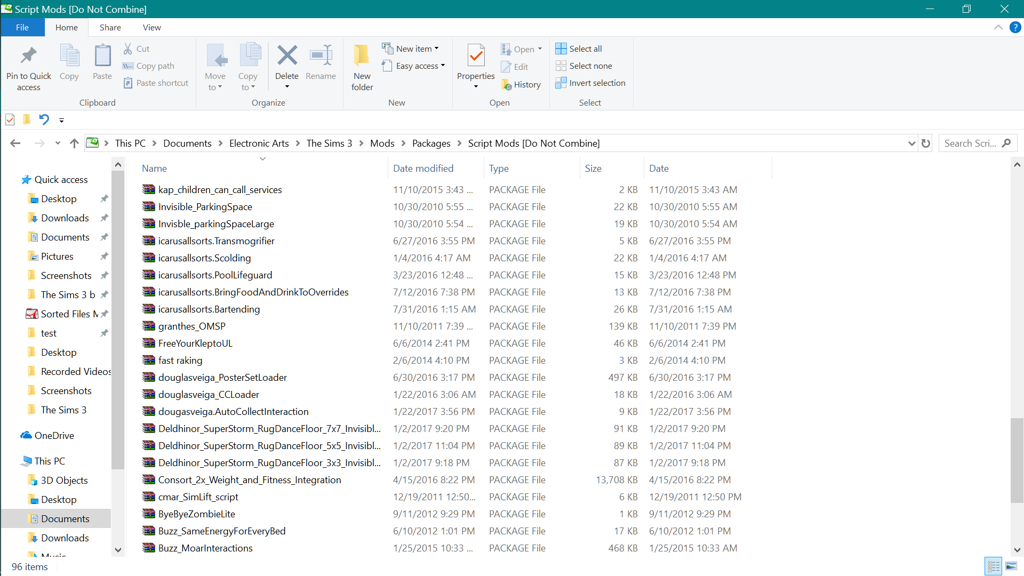Collapse the ribbon with the chevron
Viewport: 1024px width, 576px height.
998,27
